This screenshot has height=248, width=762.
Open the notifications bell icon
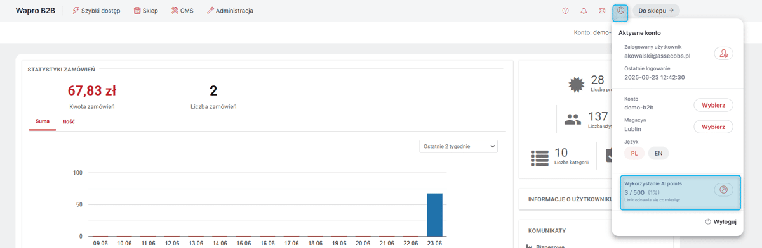click(584, 11)
